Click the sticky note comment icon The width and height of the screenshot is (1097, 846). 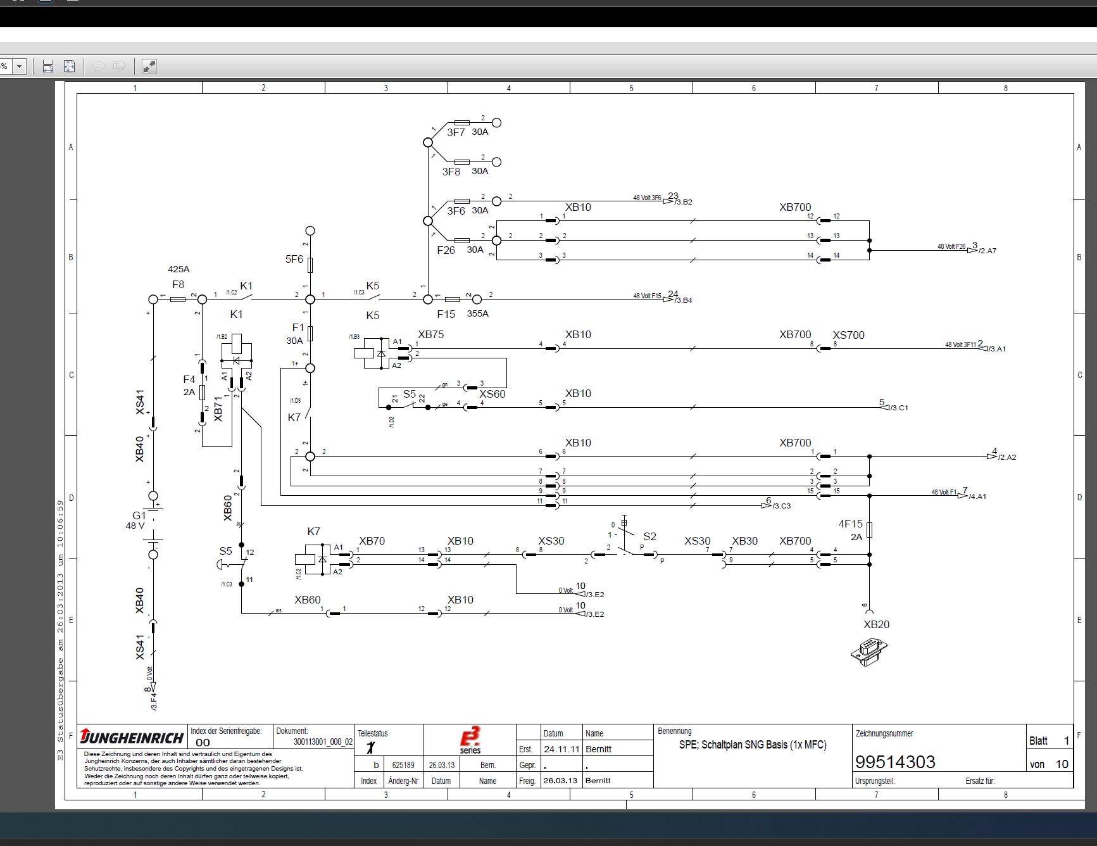pos(98,66)
